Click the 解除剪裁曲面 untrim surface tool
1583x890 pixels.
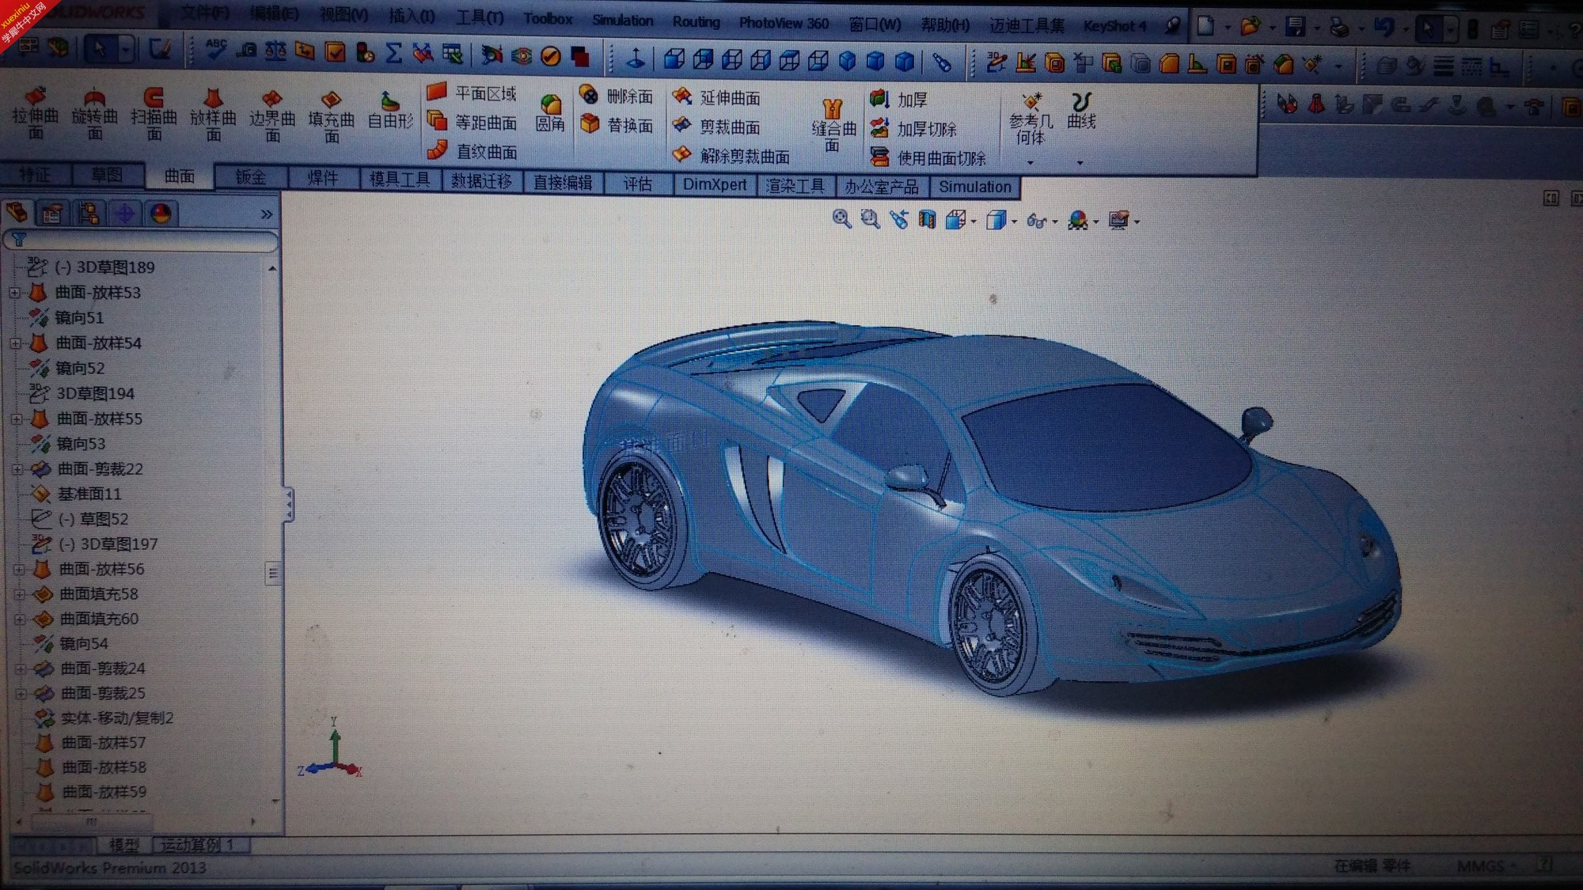pyautogui.click(x=731, y=156)
